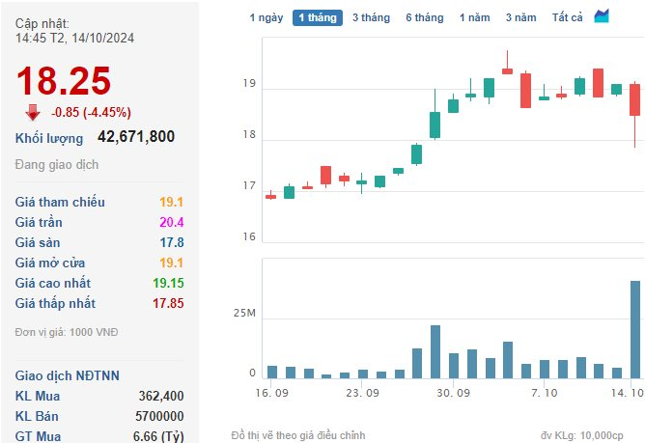The width and height of the screenshot is (645, 443).
Task: Show the 1 năm chart range
Action: [475, 17]
